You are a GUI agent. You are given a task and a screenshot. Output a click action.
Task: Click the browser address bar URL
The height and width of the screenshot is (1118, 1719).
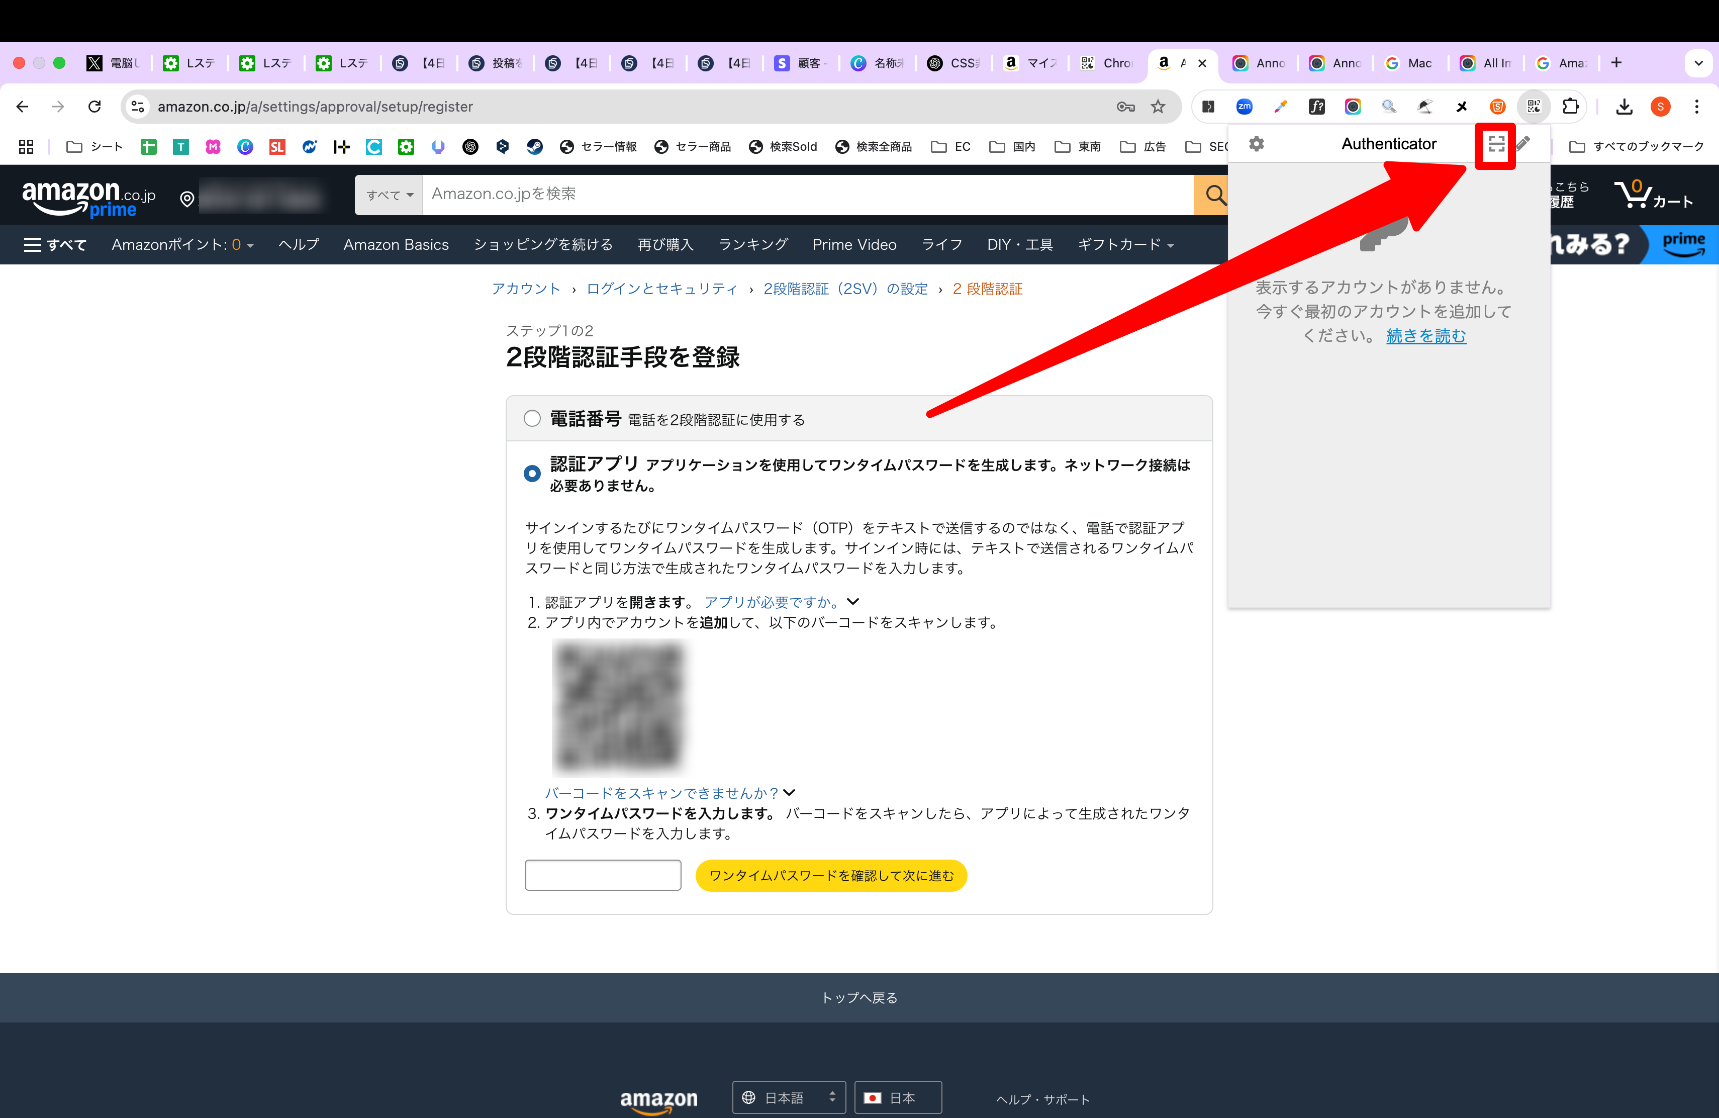point(316,107)
